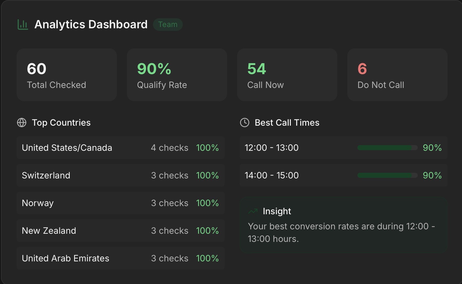Click the 14:00 - 15:00 progress bar
This screenshot has height=284, width=462.
388,175
